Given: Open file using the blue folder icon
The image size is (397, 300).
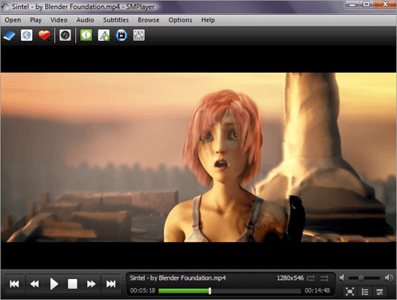Looking at the screenshot, I should [9, 35].
